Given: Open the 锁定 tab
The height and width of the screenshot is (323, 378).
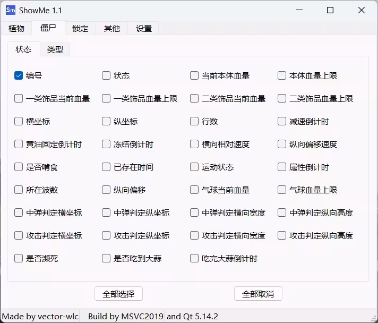Looking at the screenshot, I should (x=80, y=29).
